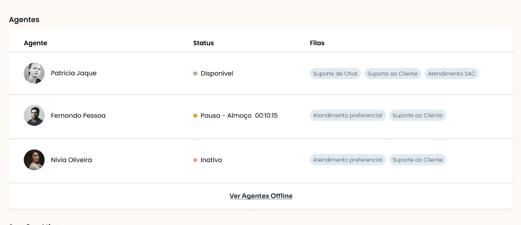Open the Ver Agentes Offline link
The height and width of the screenshot is (225, 521).
[260, 196]
